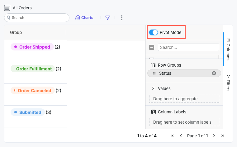Viewport: 237px width, 147px height.
Task: Go to the first page
Action: click(x=172, y=136)
